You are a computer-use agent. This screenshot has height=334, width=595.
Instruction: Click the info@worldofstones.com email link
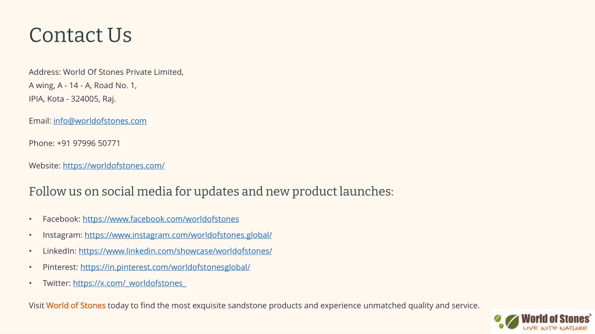pyautogui.click(x=100, y=121)
